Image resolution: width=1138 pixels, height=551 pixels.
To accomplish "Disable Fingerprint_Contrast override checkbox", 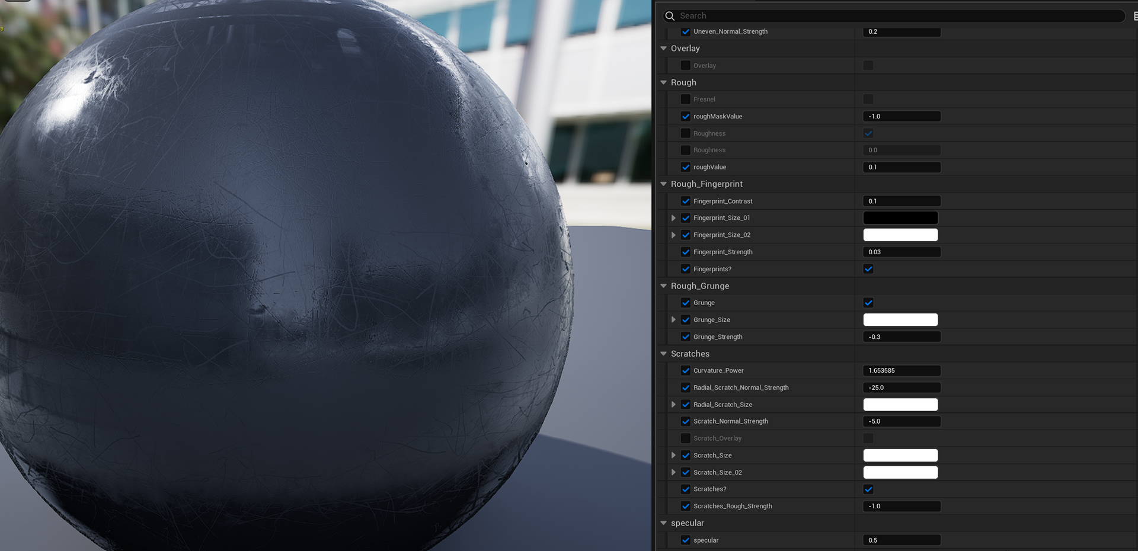I will click(x=686, y=201).
